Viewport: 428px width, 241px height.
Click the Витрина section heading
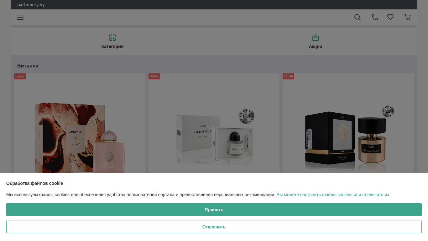tap(28, 66)
